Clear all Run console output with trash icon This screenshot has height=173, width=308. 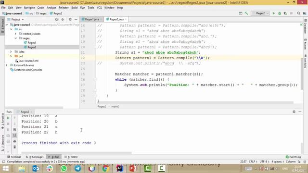tap(15, 147)
